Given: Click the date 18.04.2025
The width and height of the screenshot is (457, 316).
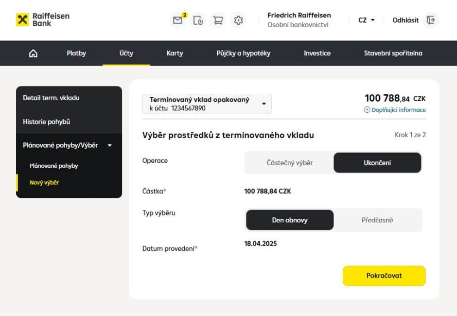Looking at the screenshot, I should (x=261, y=244).
